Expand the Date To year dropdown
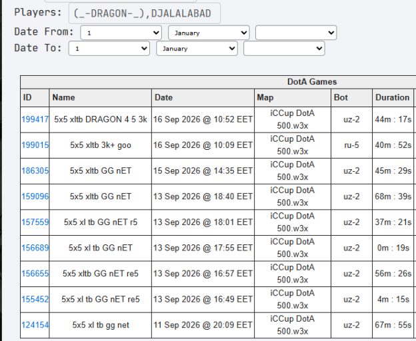Image resolution: width=416 pixels, height=341 pixels. (284, 49)
